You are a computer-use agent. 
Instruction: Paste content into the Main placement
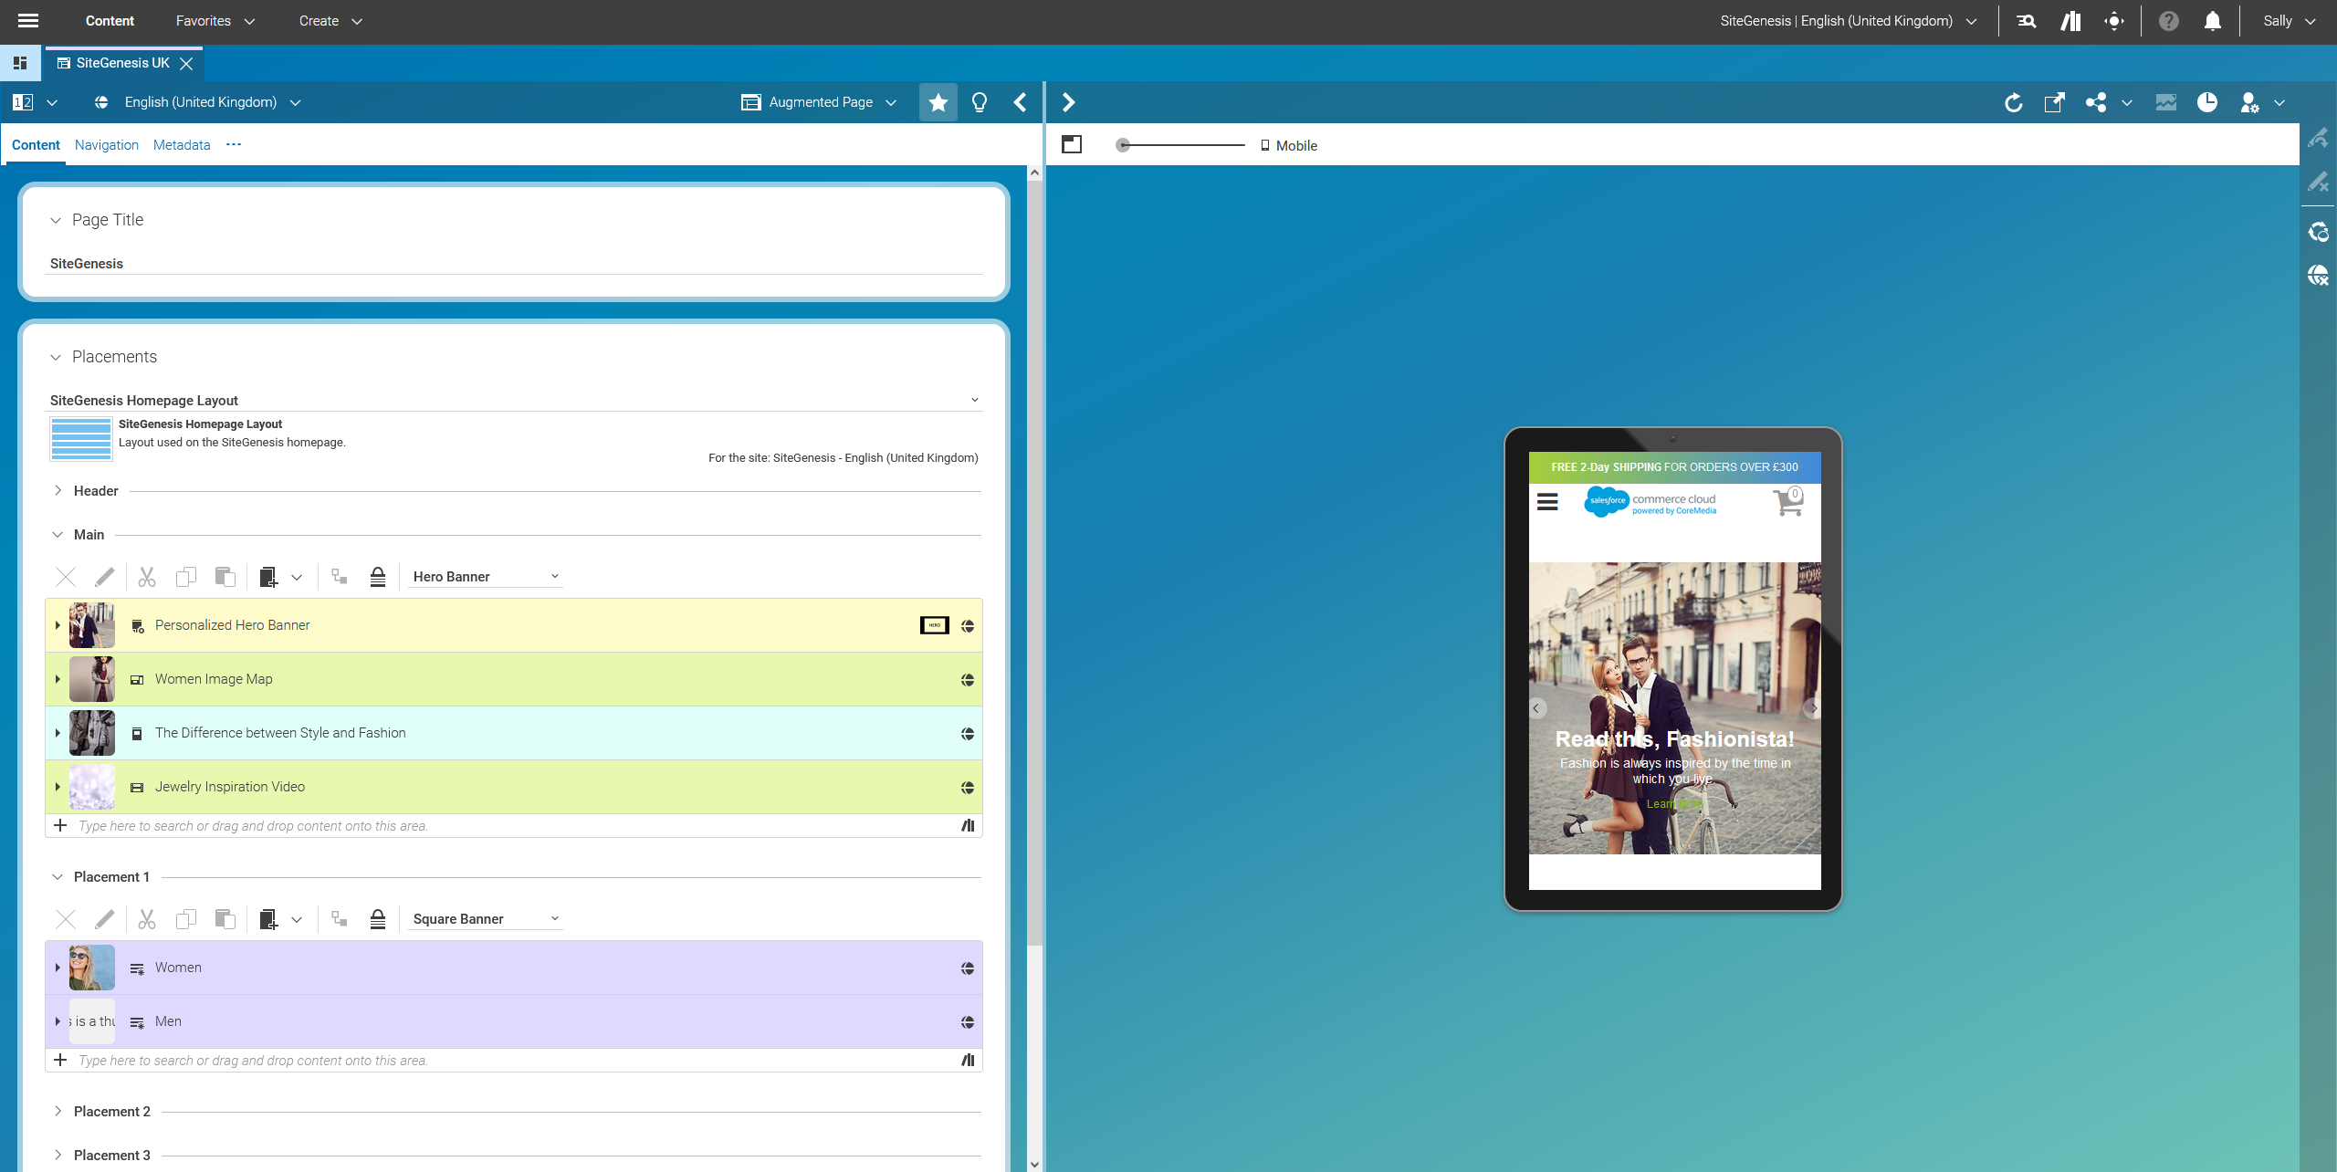click(225, 577)
